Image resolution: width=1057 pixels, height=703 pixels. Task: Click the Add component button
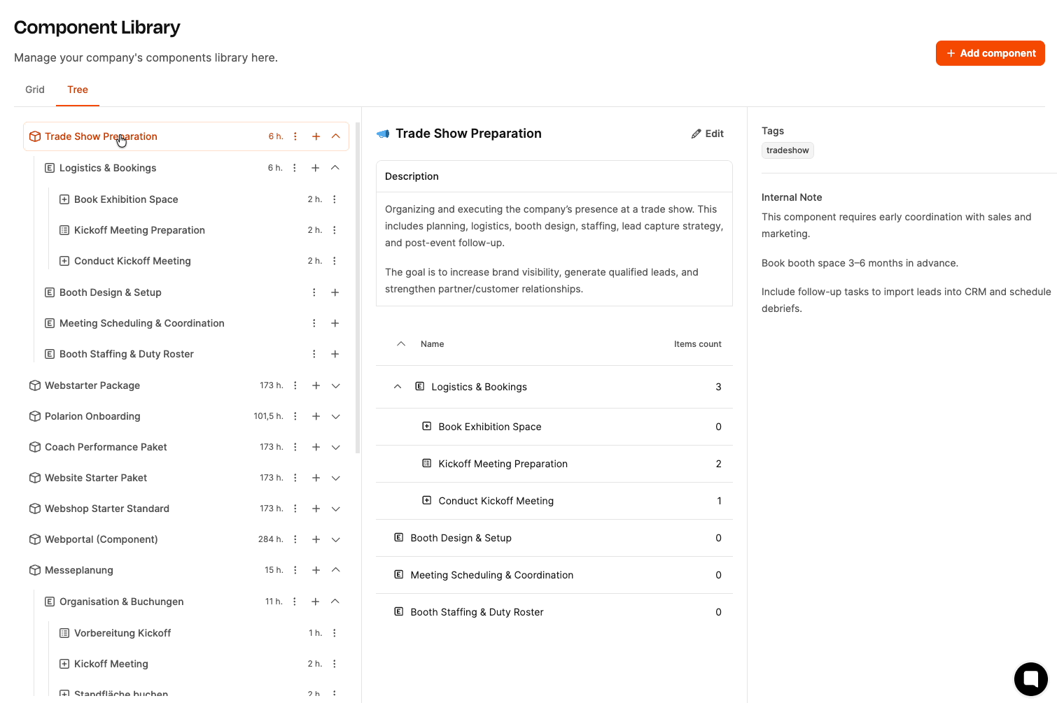point(990,53)
